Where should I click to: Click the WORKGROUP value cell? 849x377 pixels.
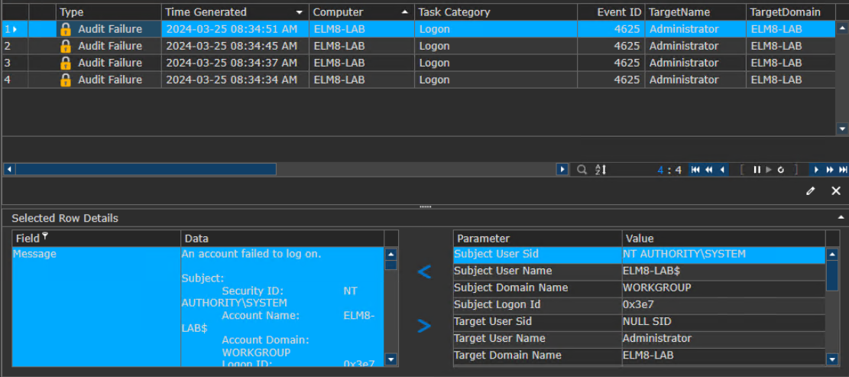point(724,288)
